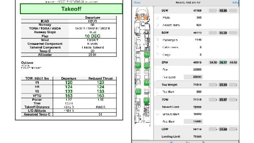Click the Passengers weight 1148
254x143 pixels.
pos(198,40)
